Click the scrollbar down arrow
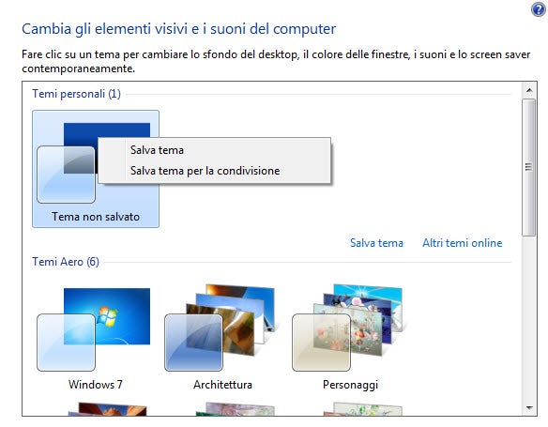Screen dimensions: 548x427 click(529, 408)
